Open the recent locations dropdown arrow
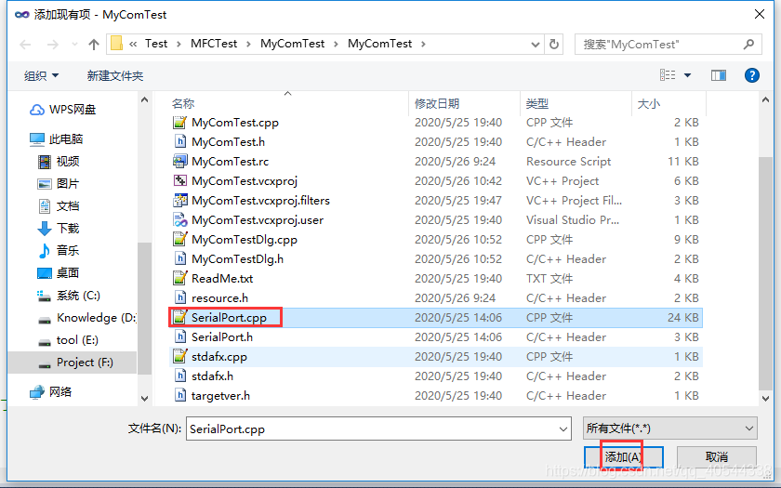The height and width of the screenshot is (488, 781). point(74,45)
